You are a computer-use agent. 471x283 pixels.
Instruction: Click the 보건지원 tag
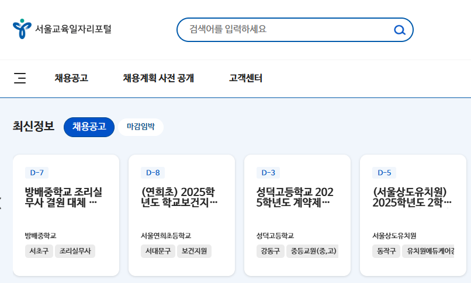[194, 251]
